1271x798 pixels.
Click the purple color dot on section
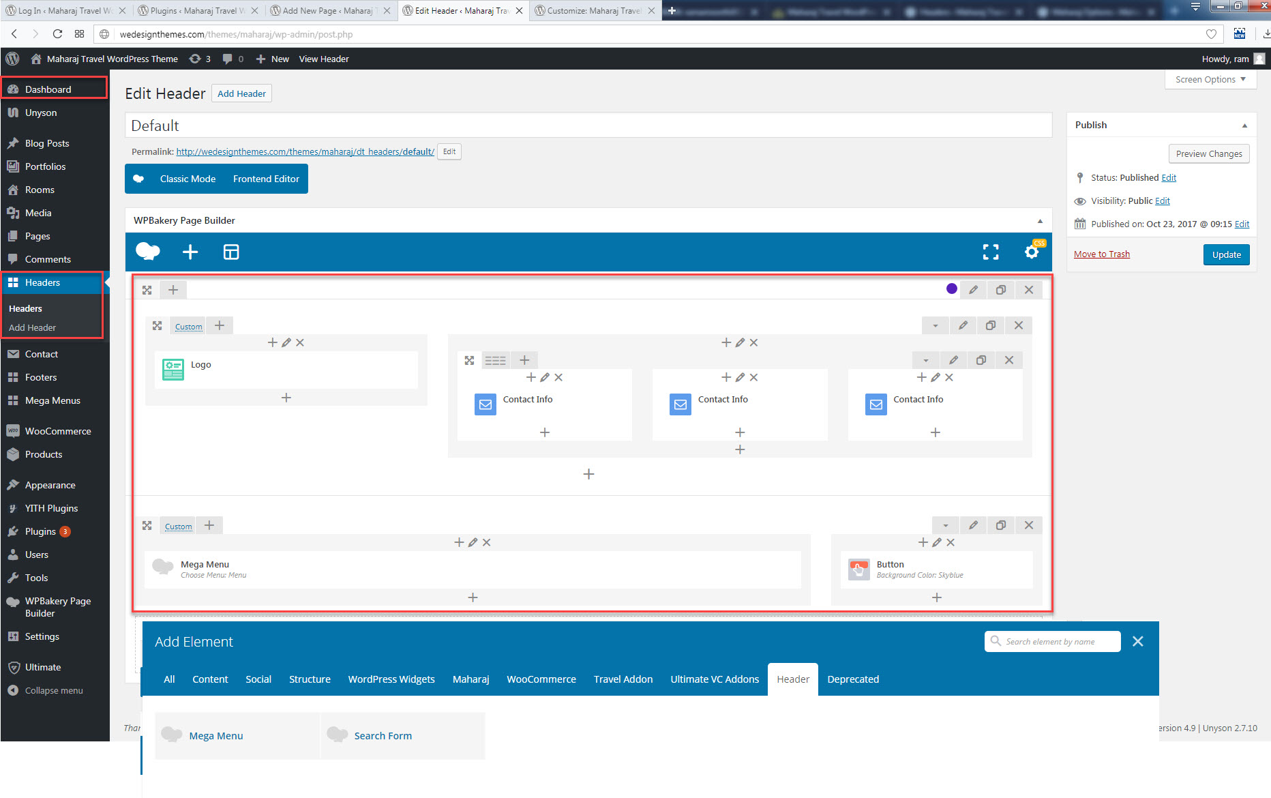[x=952, y=289]
